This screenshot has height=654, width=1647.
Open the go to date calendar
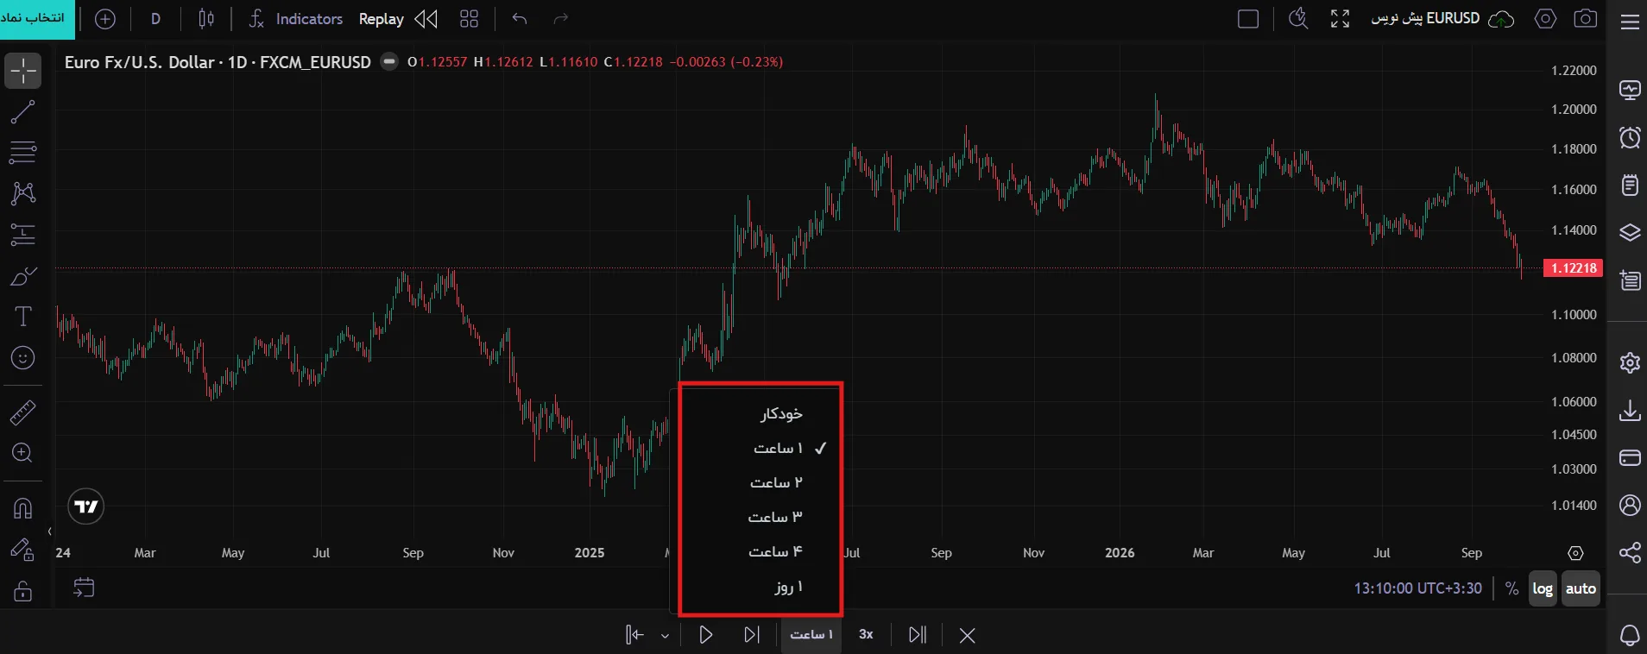pyautogui.click(x=84, y=588)
